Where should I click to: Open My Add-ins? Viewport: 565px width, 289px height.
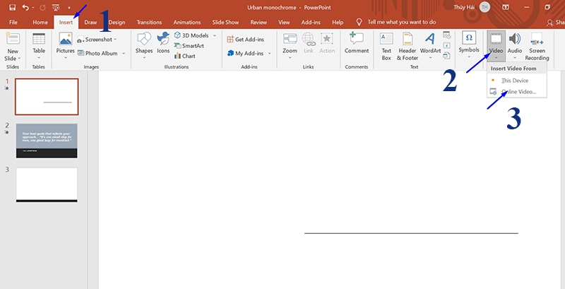[x=246, y=53]
